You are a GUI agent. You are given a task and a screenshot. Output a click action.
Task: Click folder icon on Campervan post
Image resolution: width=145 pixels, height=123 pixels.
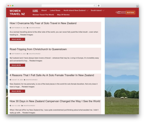coord(22,106)
